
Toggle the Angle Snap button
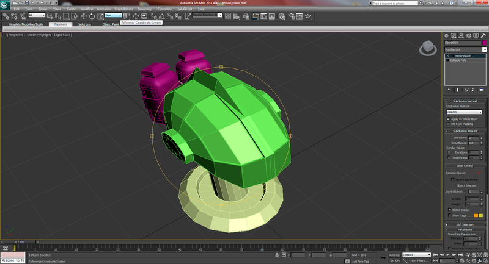pos(162,16)
